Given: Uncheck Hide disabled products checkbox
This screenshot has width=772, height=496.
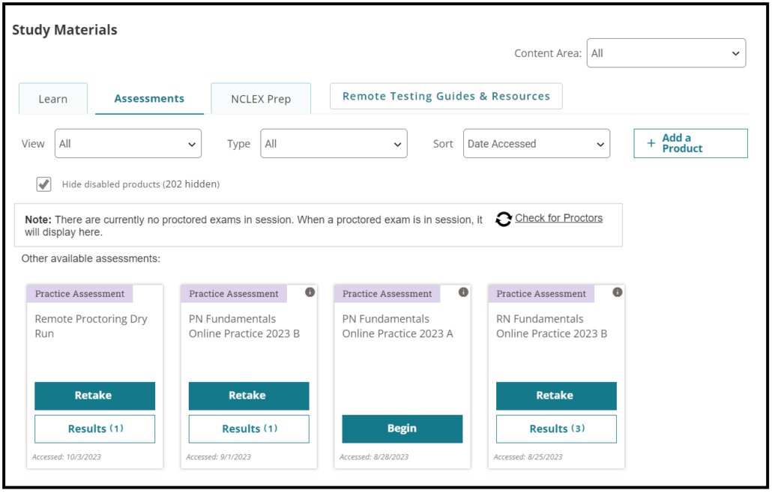Looking at the screenshot, I should point(43,184).
